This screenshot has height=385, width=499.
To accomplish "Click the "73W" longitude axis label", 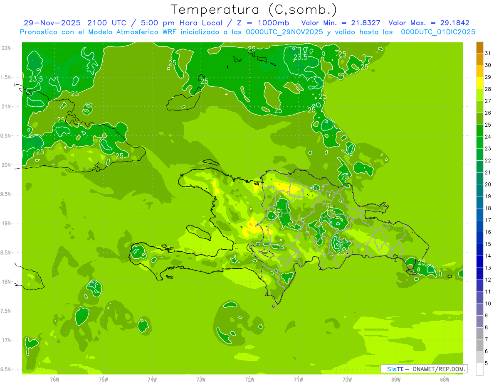I will click(201, 380).
